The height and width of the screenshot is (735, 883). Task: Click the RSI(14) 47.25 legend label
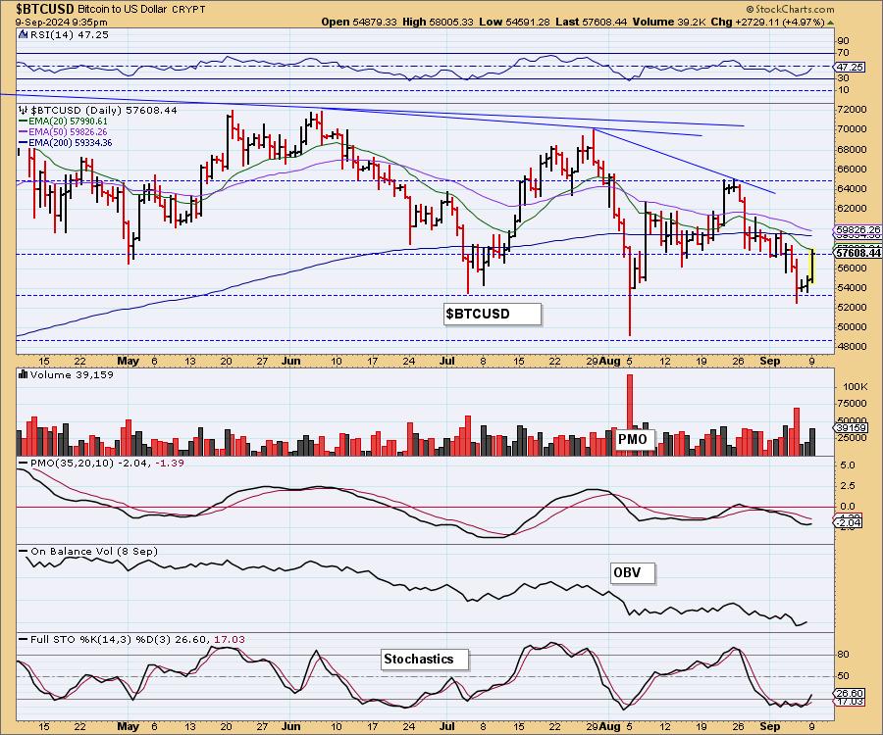[70, 34]
